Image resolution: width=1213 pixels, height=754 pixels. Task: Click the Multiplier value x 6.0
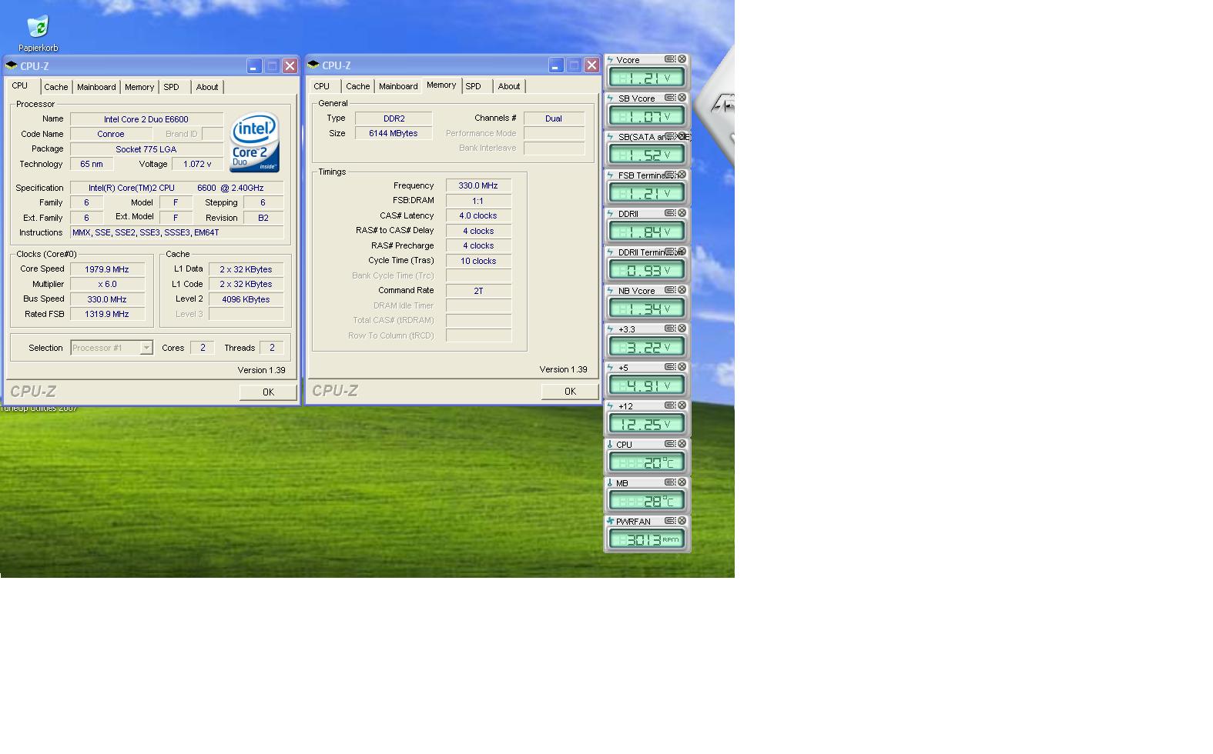tap(107, 284)
